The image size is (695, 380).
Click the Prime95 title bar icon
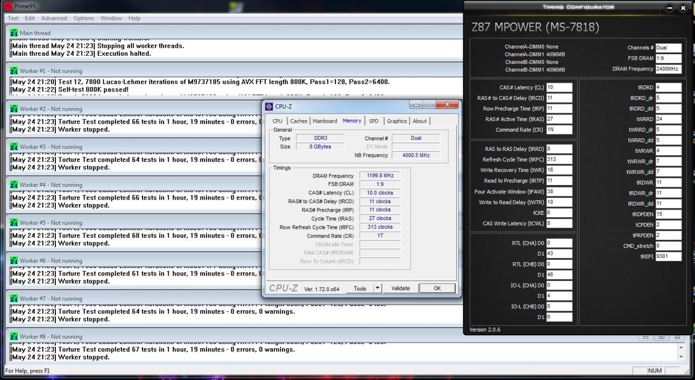[x=7, y=7]
